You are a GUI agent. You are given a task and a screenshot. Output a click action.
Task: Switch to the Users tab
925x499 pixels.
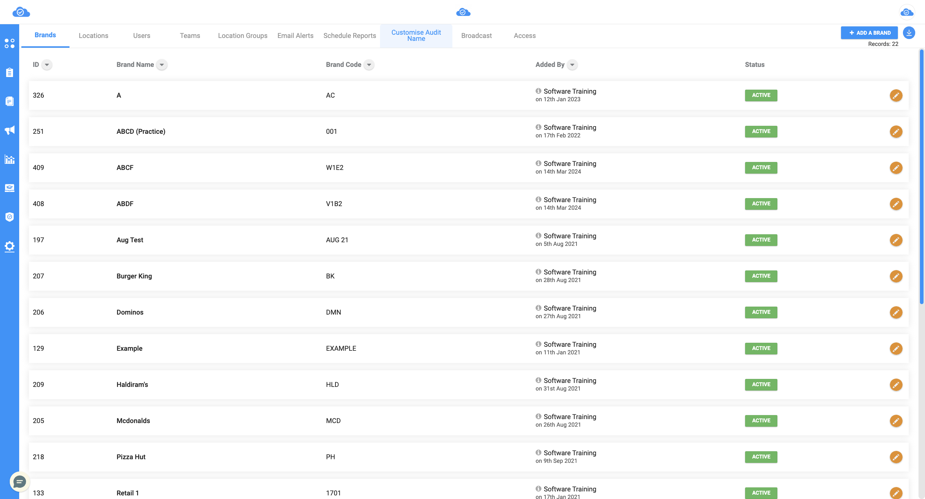tap(142, 35)
